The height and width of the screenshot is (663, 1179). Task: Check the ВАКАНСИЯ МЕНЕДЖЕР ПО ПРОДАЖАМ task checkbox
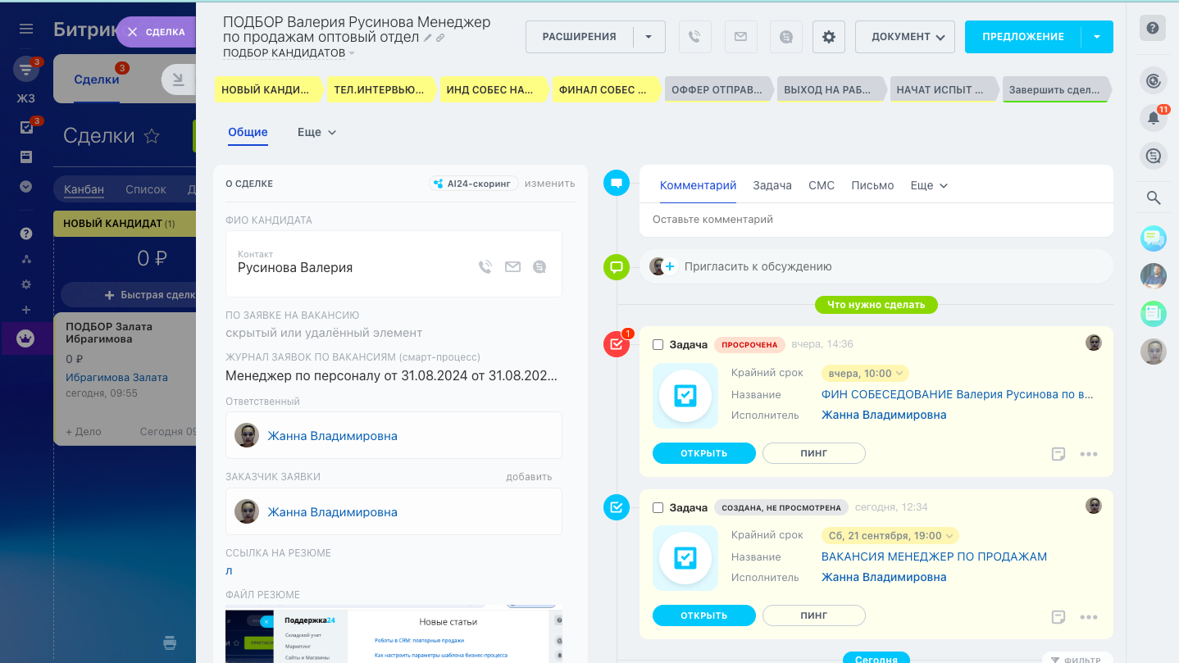(x=658, y=508)
